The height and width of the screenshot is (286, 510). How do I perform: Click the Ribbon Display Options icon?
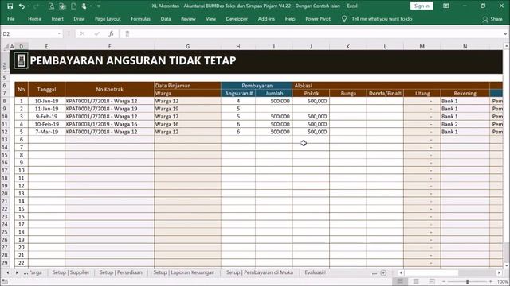pos(446,6)
